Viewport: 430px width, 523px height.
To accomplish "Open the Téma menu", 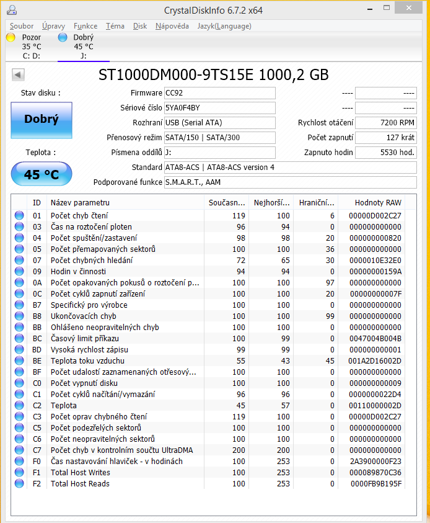I will (115, 26).
